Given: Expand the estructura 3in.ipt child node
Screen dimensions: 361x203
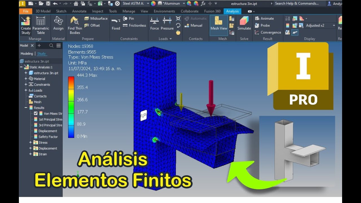Looking at the screenshot, I should click(26, 73).
